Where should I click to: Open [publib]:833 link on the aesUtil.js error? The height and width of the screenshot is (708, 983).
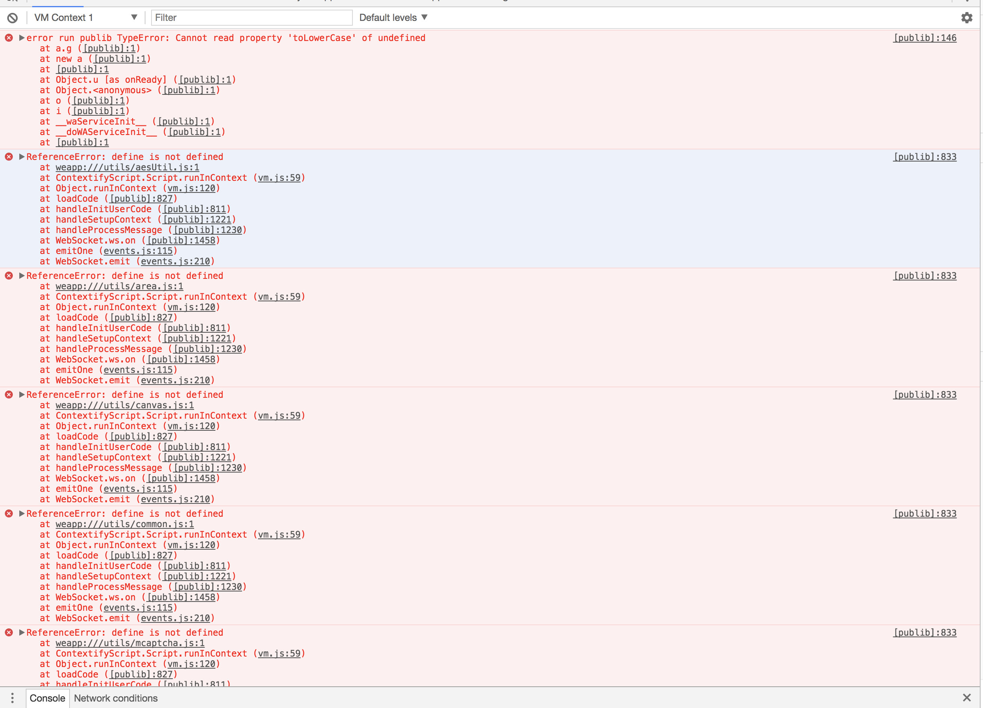tap(924, 157)
